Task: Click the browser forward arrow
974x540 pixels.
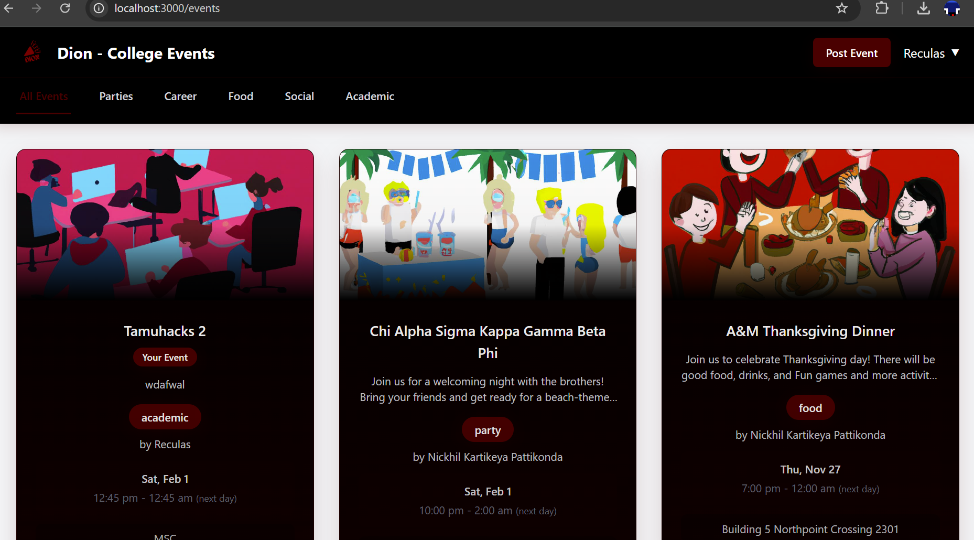Action: 36,8
